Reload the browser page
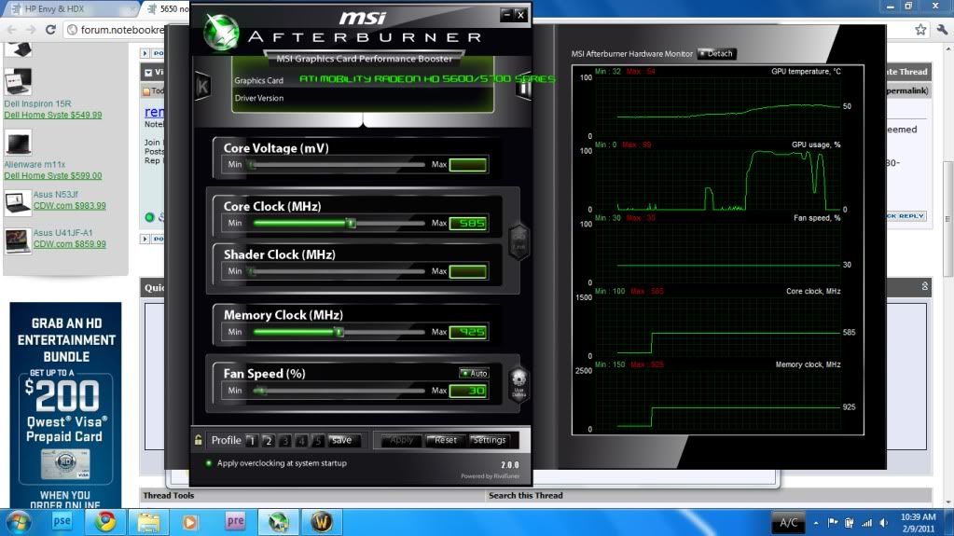 click(50, 29)
